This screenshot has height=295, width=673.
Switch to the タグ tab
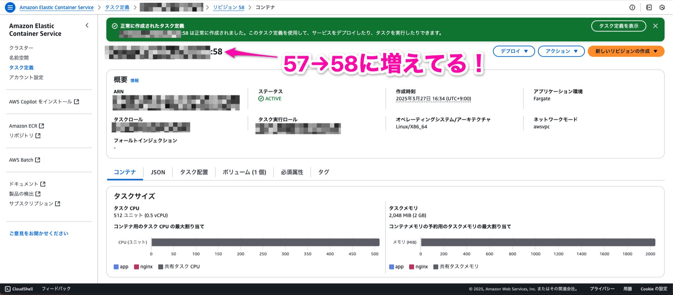pyautogui.click(x=324, y=172)
